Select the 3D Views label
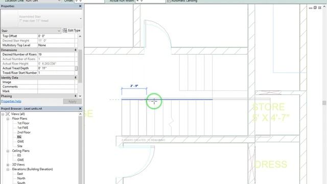The height and width of the screenshot is (184, 327). pos(18,165)
